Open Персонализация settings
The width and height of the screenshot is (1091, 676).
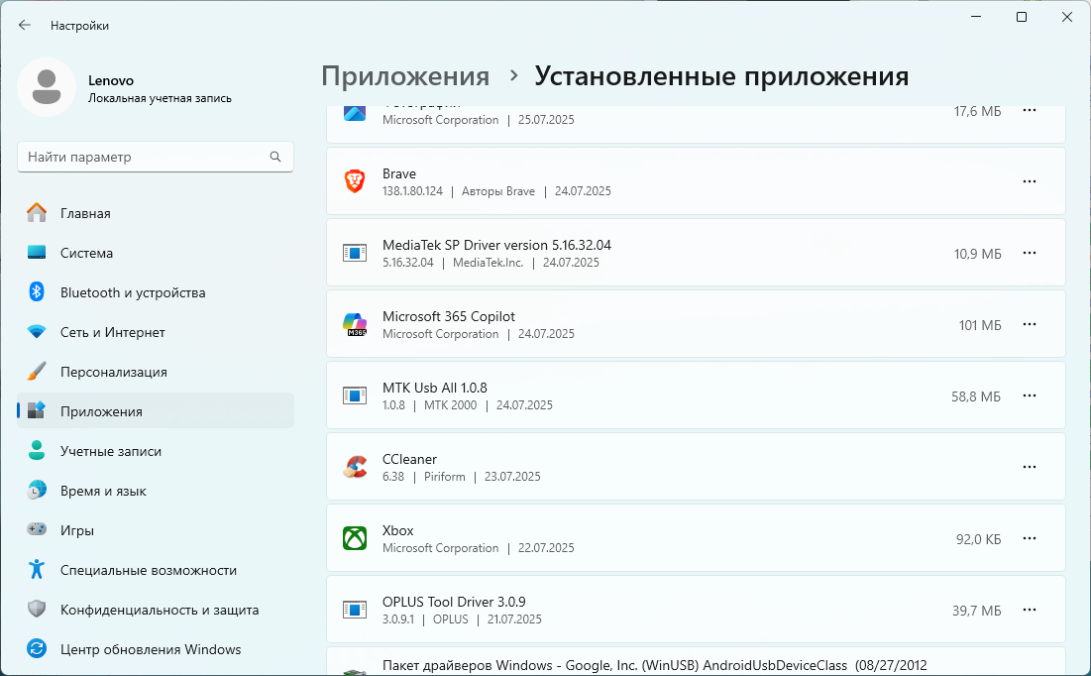156,372
